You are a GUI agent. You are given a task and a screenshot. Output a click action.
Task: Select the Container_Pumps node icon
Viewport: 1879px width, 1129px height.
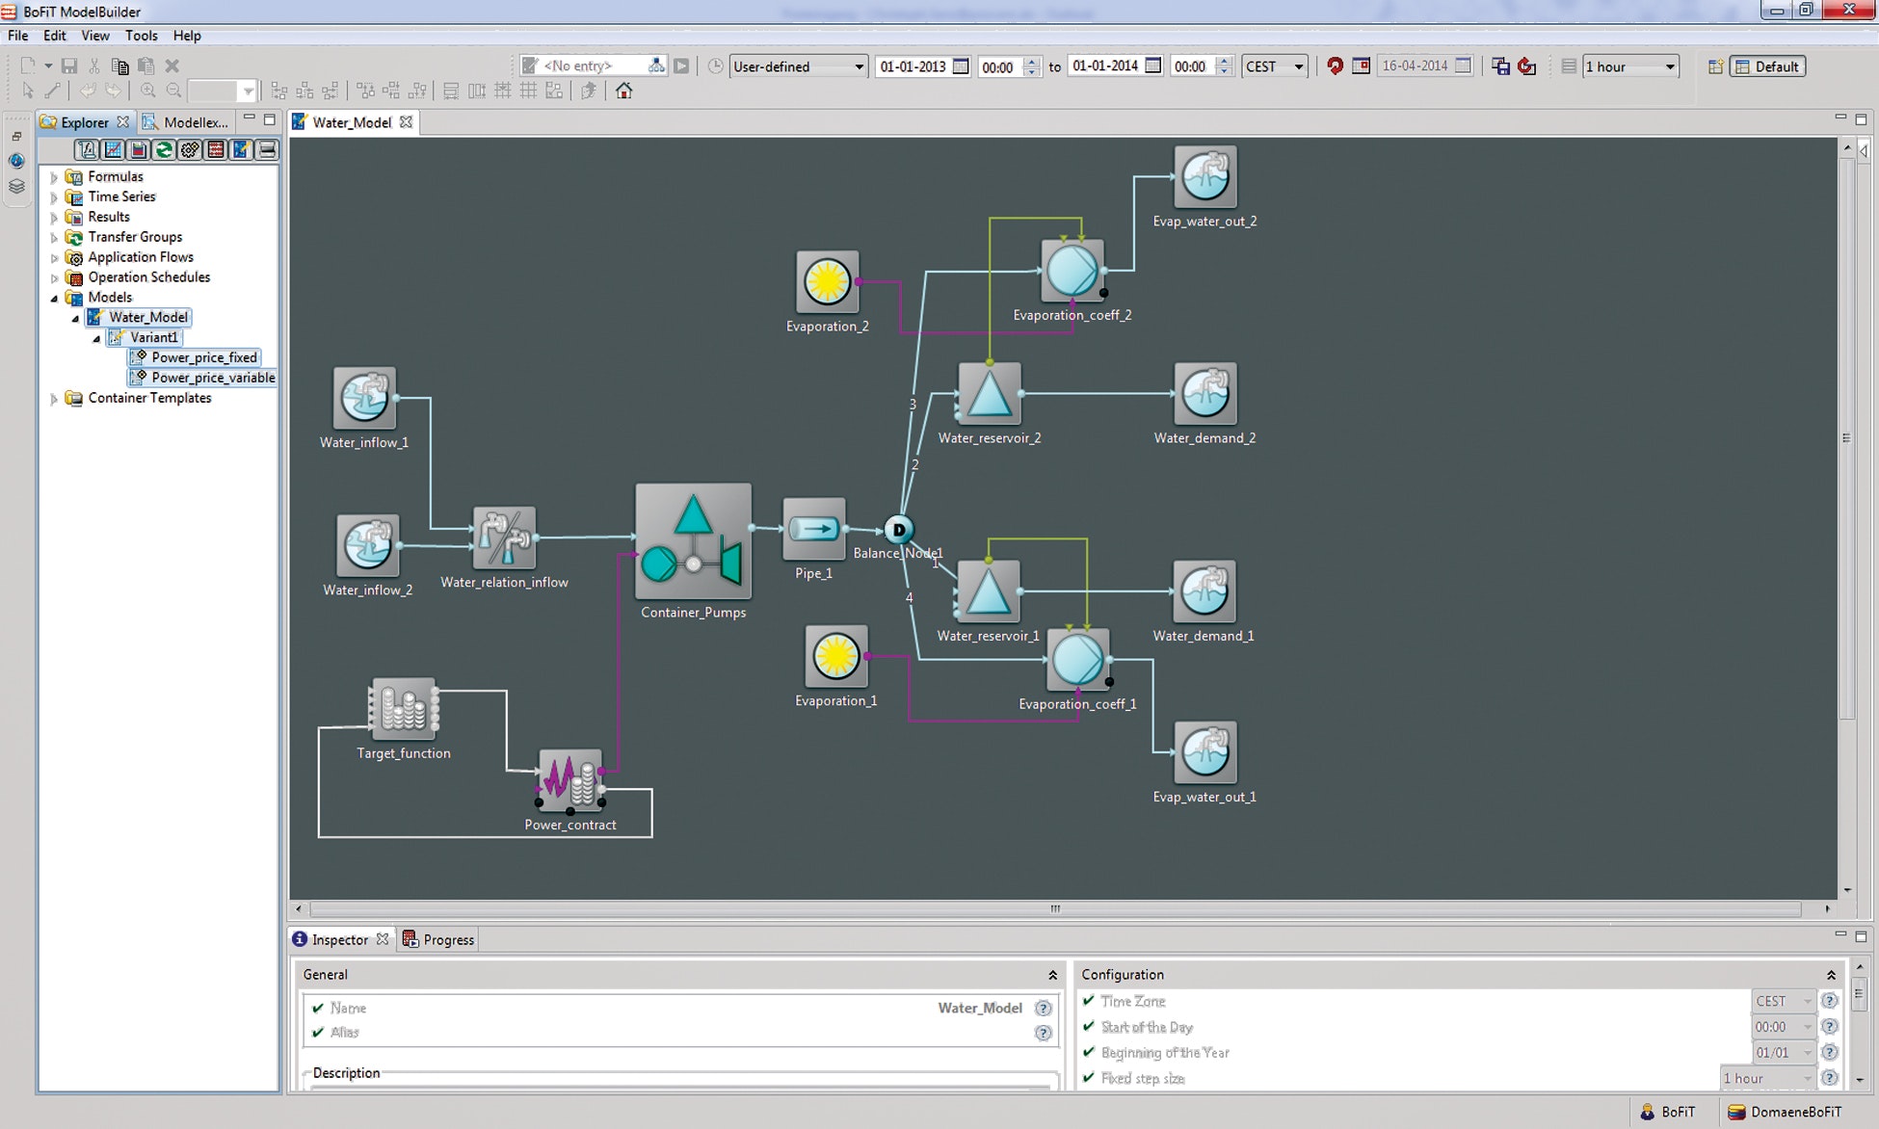pyautogui.click(x=693, y=541)
